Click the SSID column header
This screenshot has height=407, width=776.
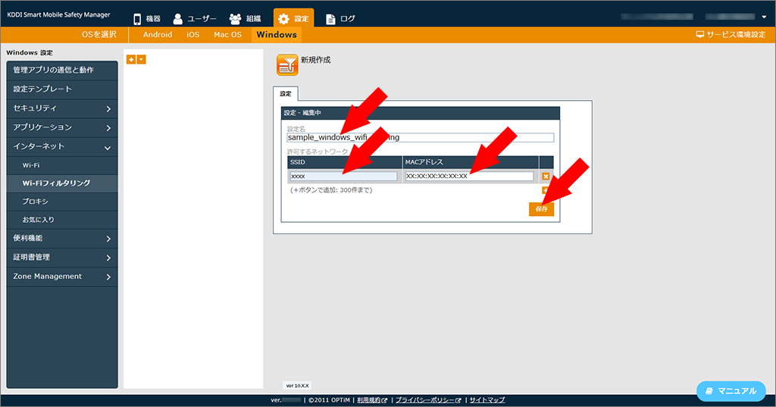(x=345, y=162)
